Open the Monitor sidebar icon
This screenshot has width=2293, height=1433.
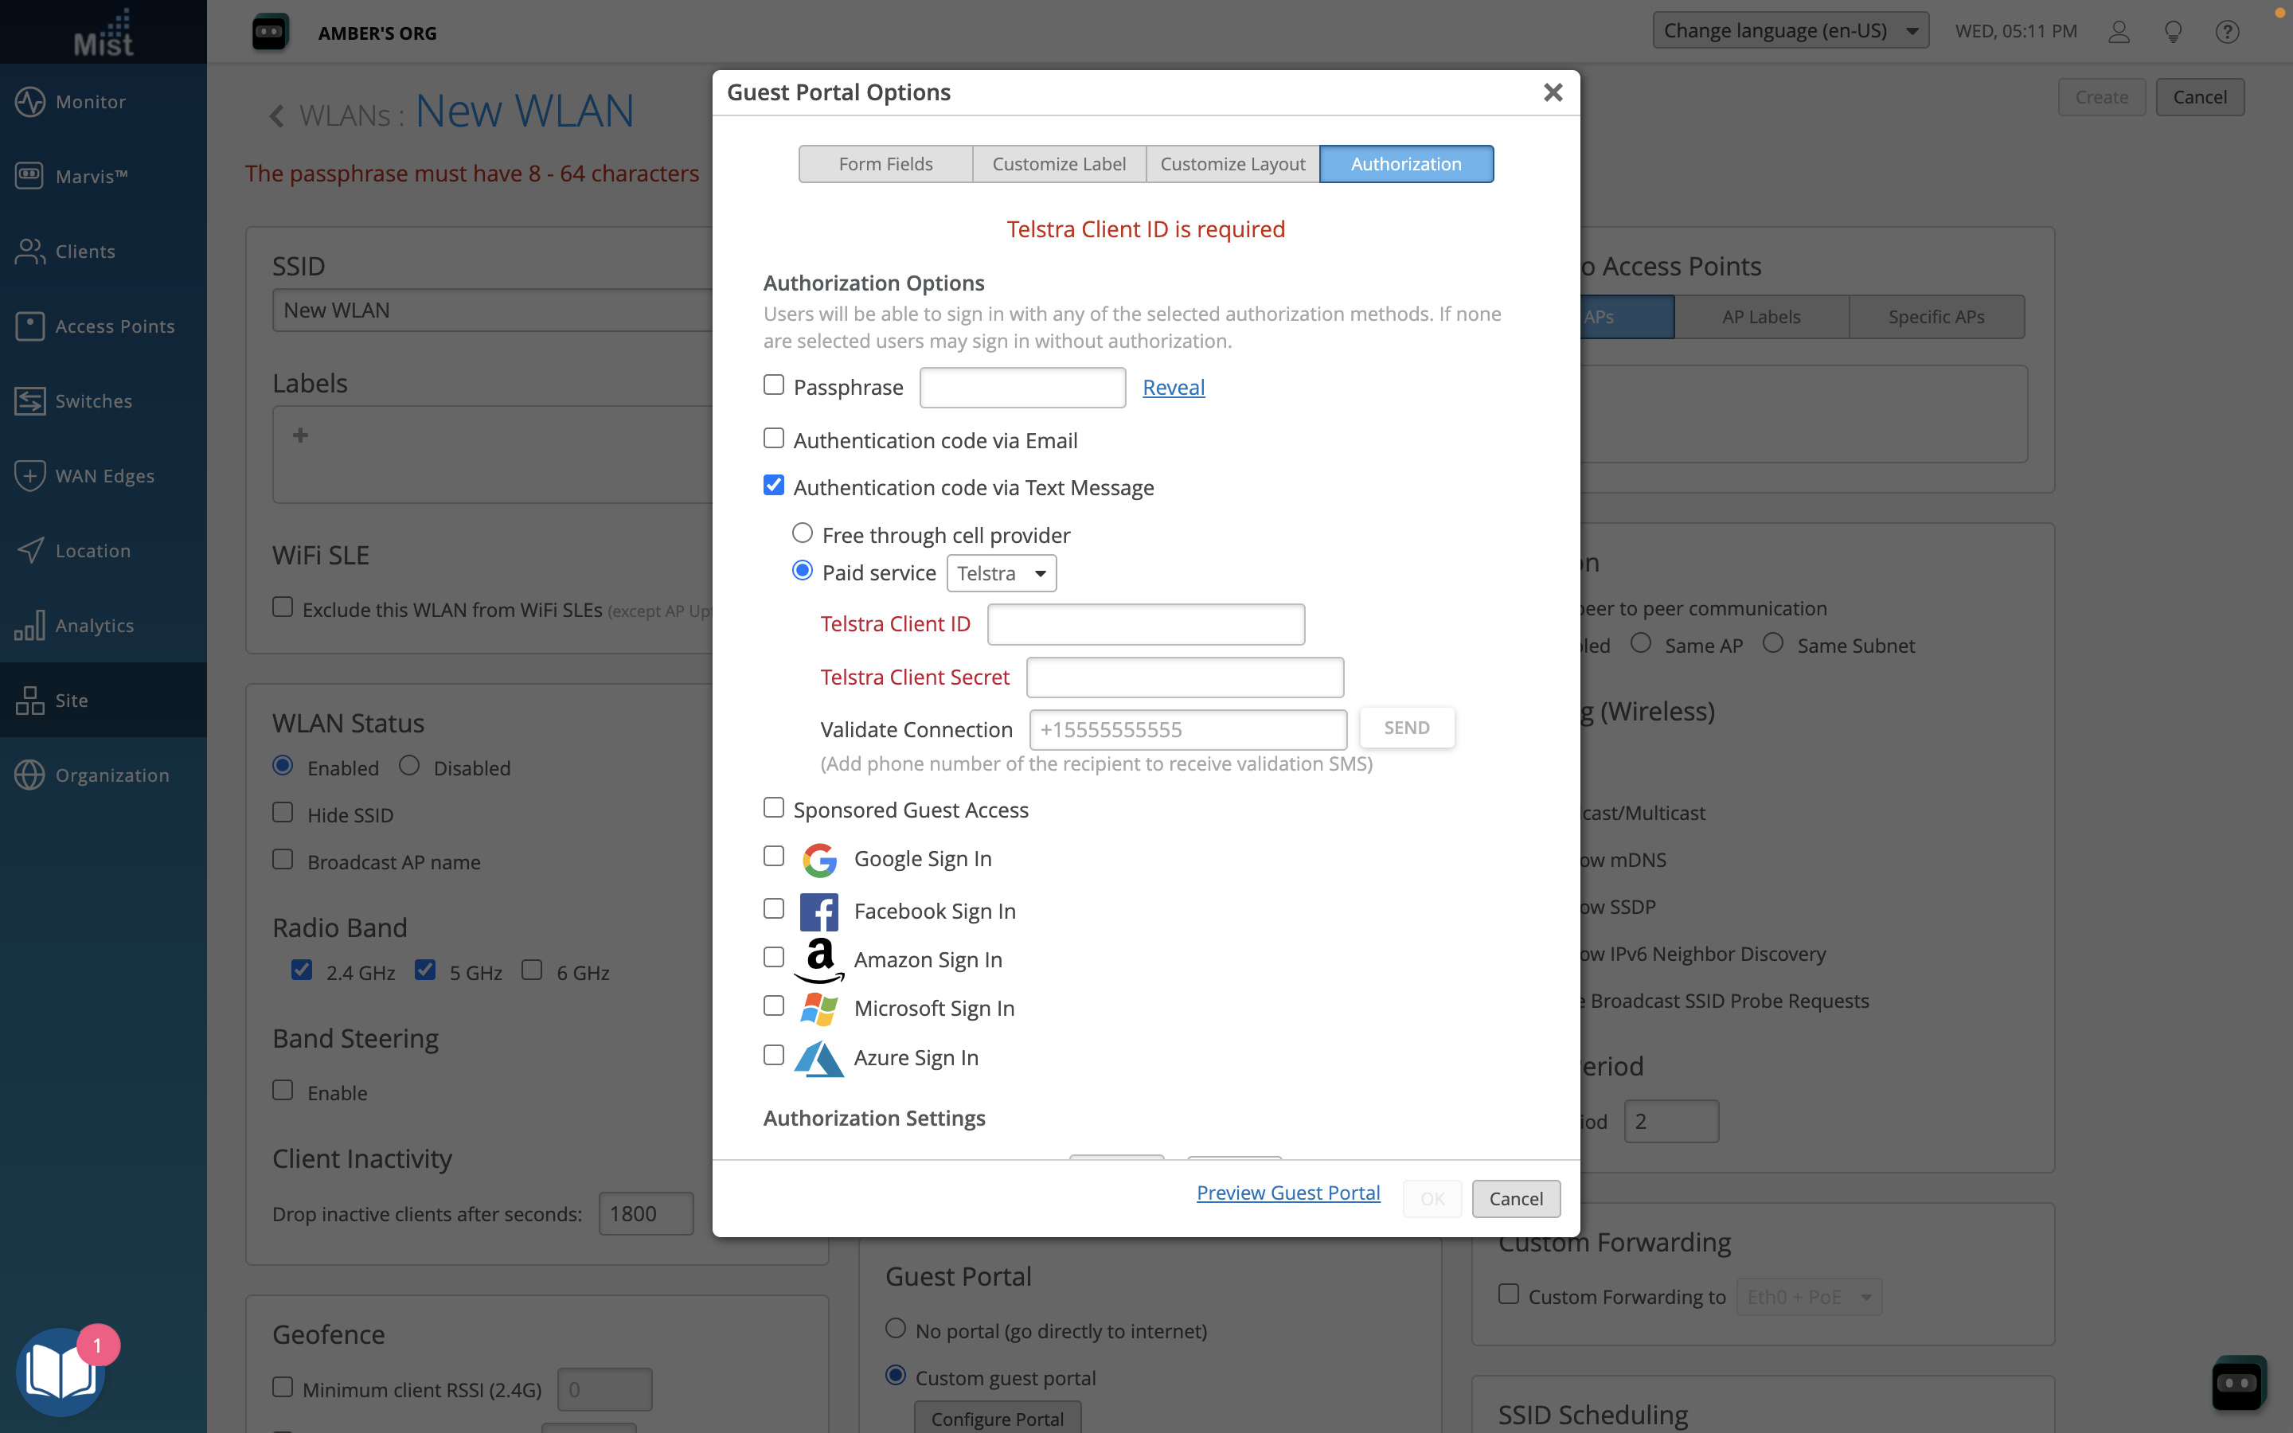30,101
